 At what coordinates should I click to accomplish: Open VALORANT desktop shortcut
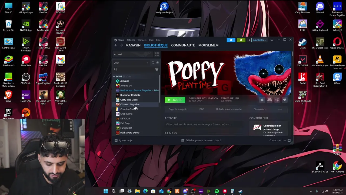point(302,61)
